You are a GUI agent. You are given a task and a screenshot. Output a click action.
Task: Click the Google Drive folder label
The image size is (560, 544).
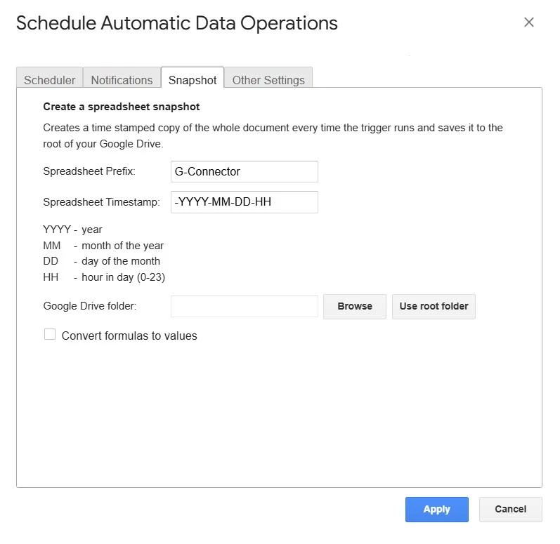click(89, 306)
